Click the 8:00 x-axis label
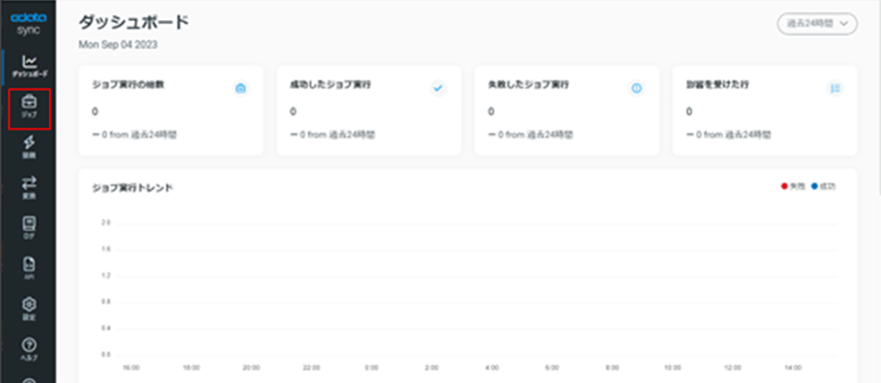881x383 pixels. tap(612, 368)
